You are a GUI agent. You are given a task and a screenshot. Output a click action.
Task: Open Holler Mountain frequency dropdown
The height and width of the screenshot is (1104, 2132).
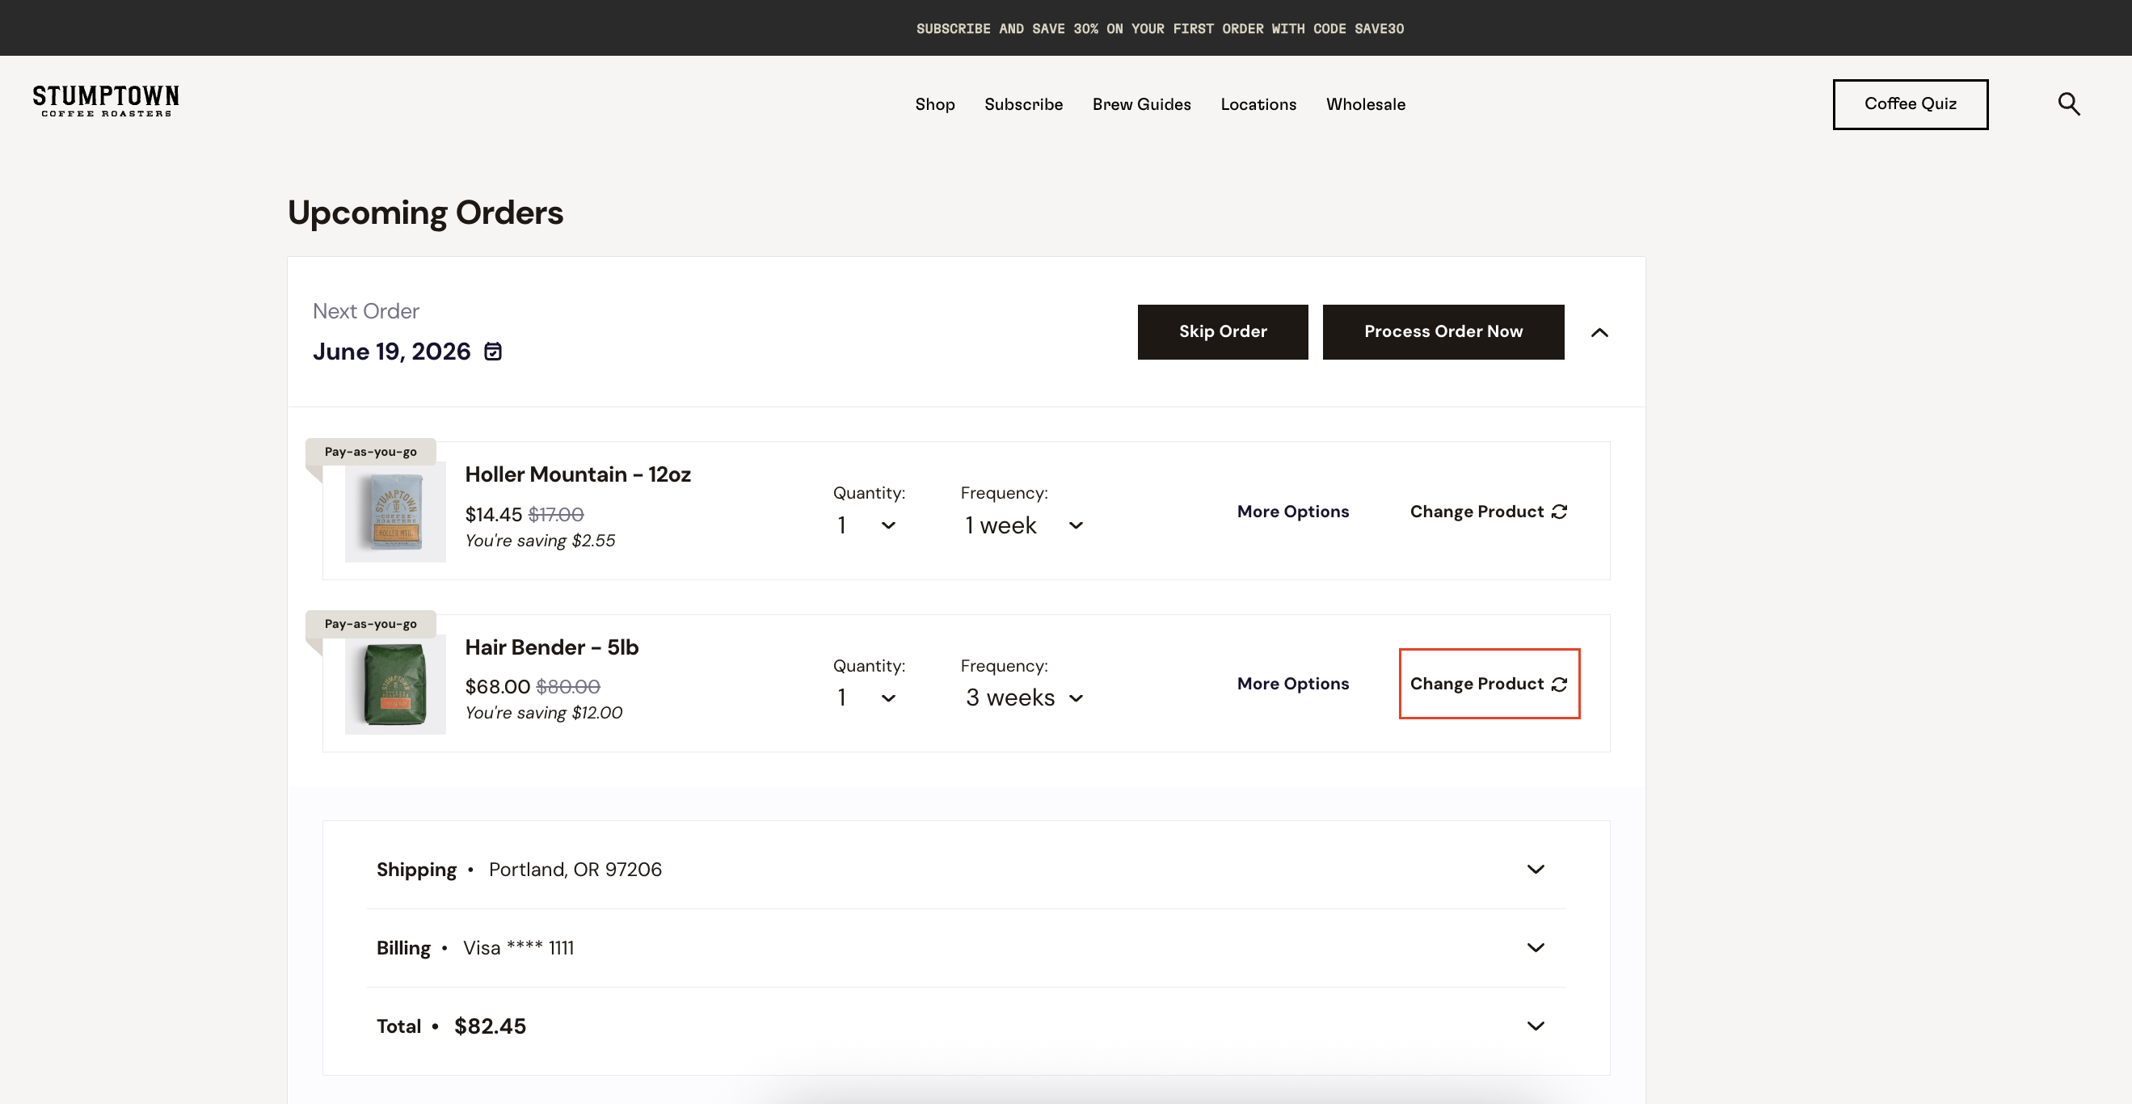tap(1024, 525)
